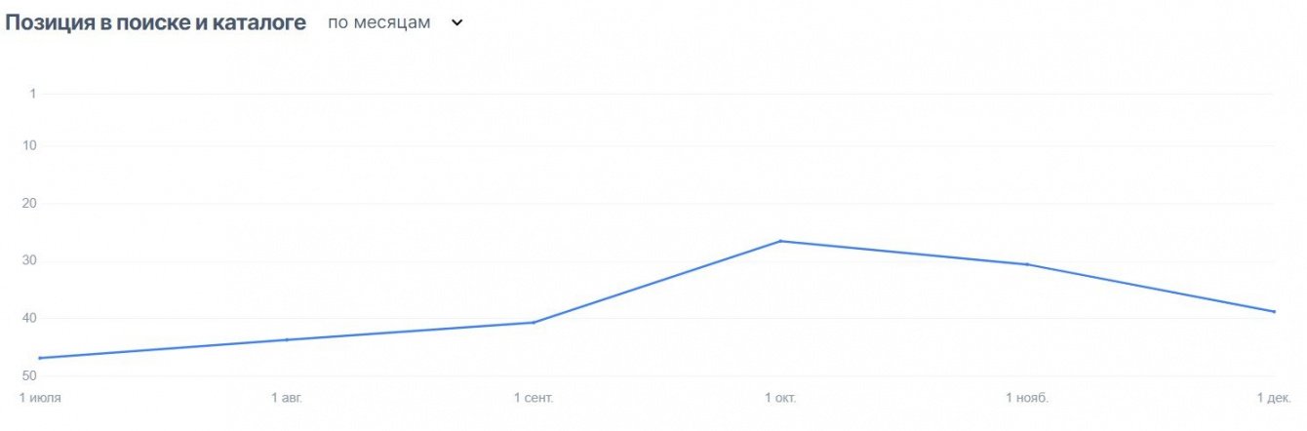
Task: Click the chart title "Позиция в поиске и каталоге"
Action: coord(156,22)
